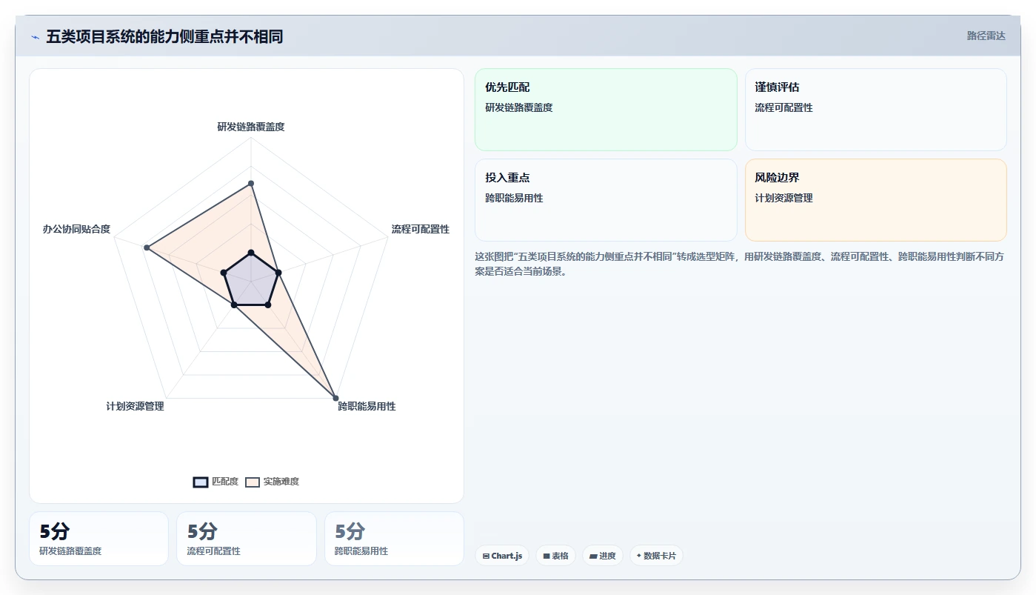
Task: Open the 谨慎评估 card
Action: click(875, 110)
